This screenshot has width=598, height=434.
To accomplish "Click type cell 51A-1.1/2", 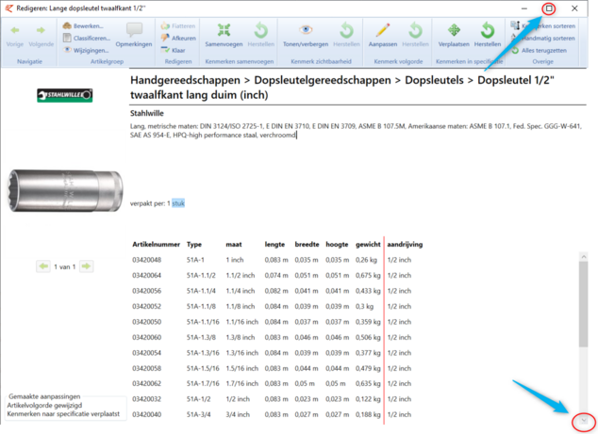I will click(x=201, y=275).
